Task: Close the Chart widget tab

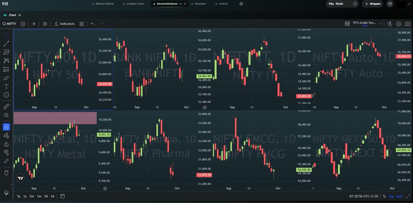Action: [20, 15]
